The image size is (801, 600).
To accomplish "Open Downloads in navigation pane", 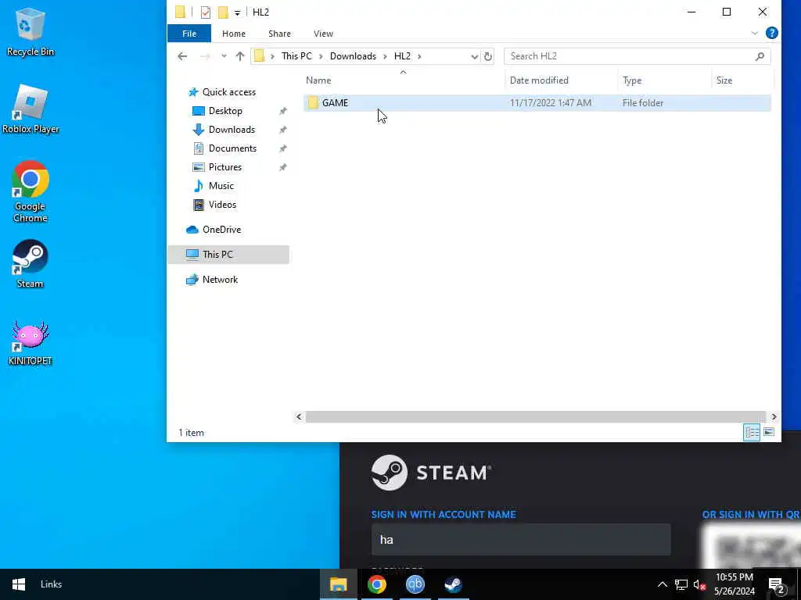I will point(232,130).
